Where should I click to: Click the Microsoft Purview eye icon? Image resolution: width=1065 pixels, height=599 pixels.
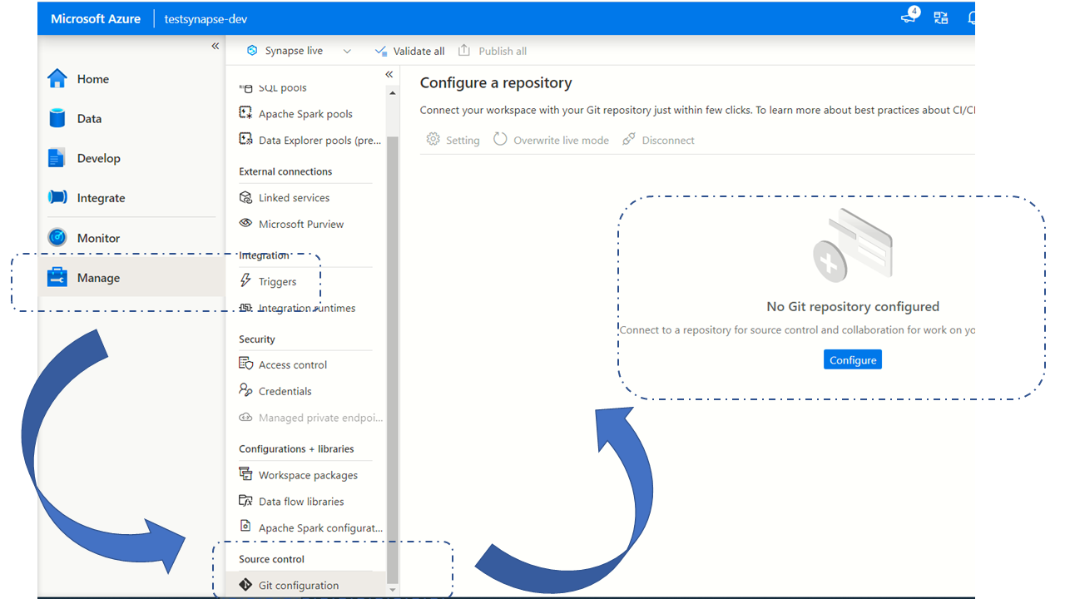point(245,223)
